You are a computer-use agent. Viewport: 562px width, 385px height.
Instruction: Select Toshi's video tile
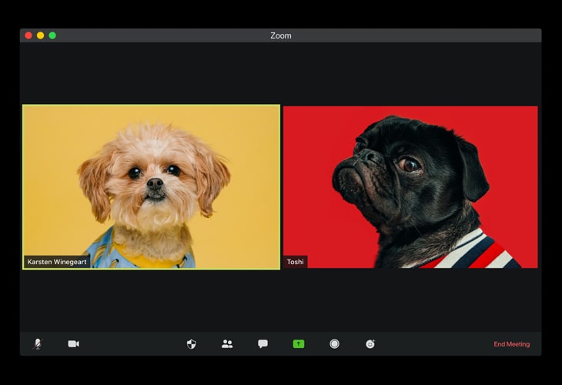point(410,186)
